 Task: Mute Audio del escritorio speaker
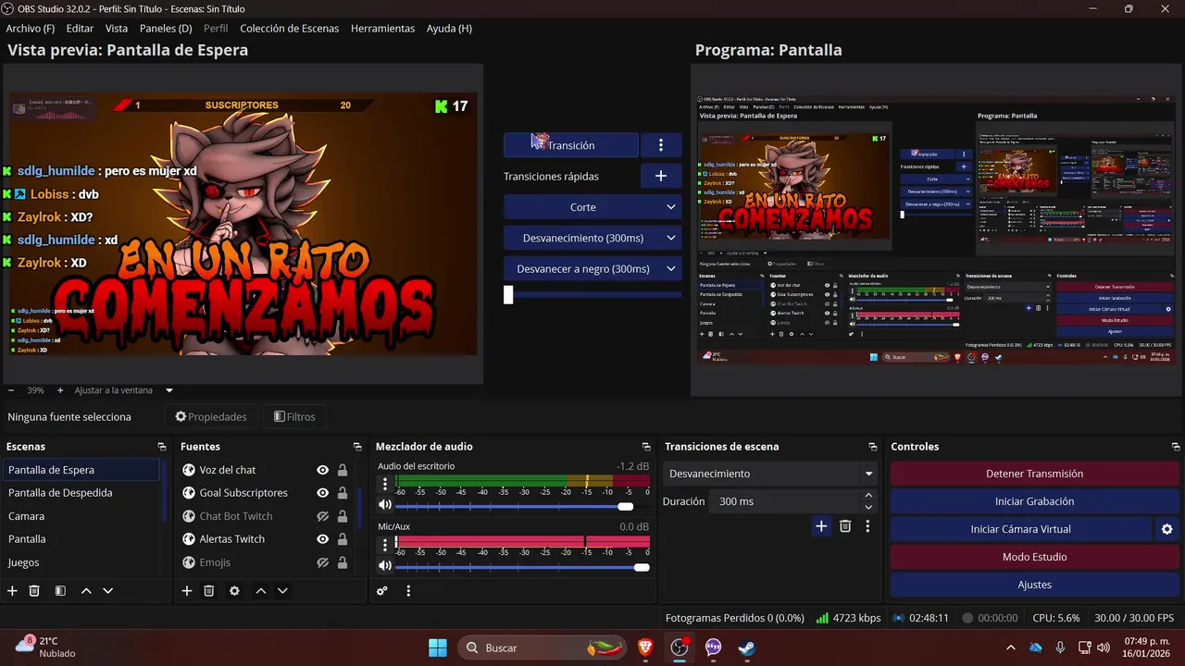coord(385,505)
